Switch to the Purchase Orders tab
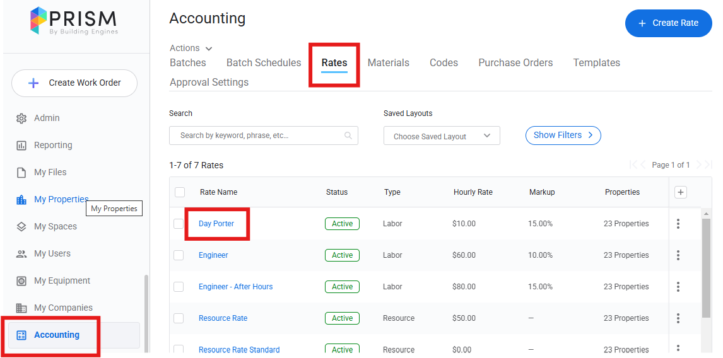Screen dimensions: 723x358 515,63
